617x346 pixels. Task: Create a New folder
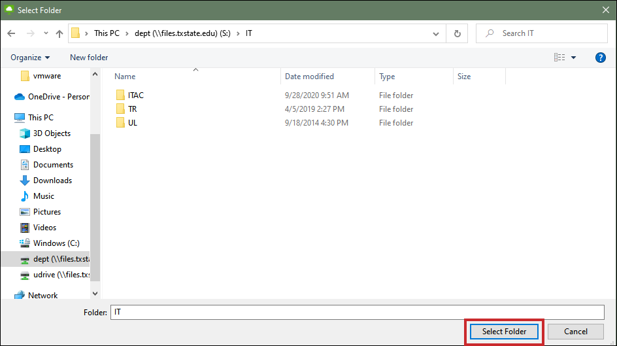[x=89, y=58]
